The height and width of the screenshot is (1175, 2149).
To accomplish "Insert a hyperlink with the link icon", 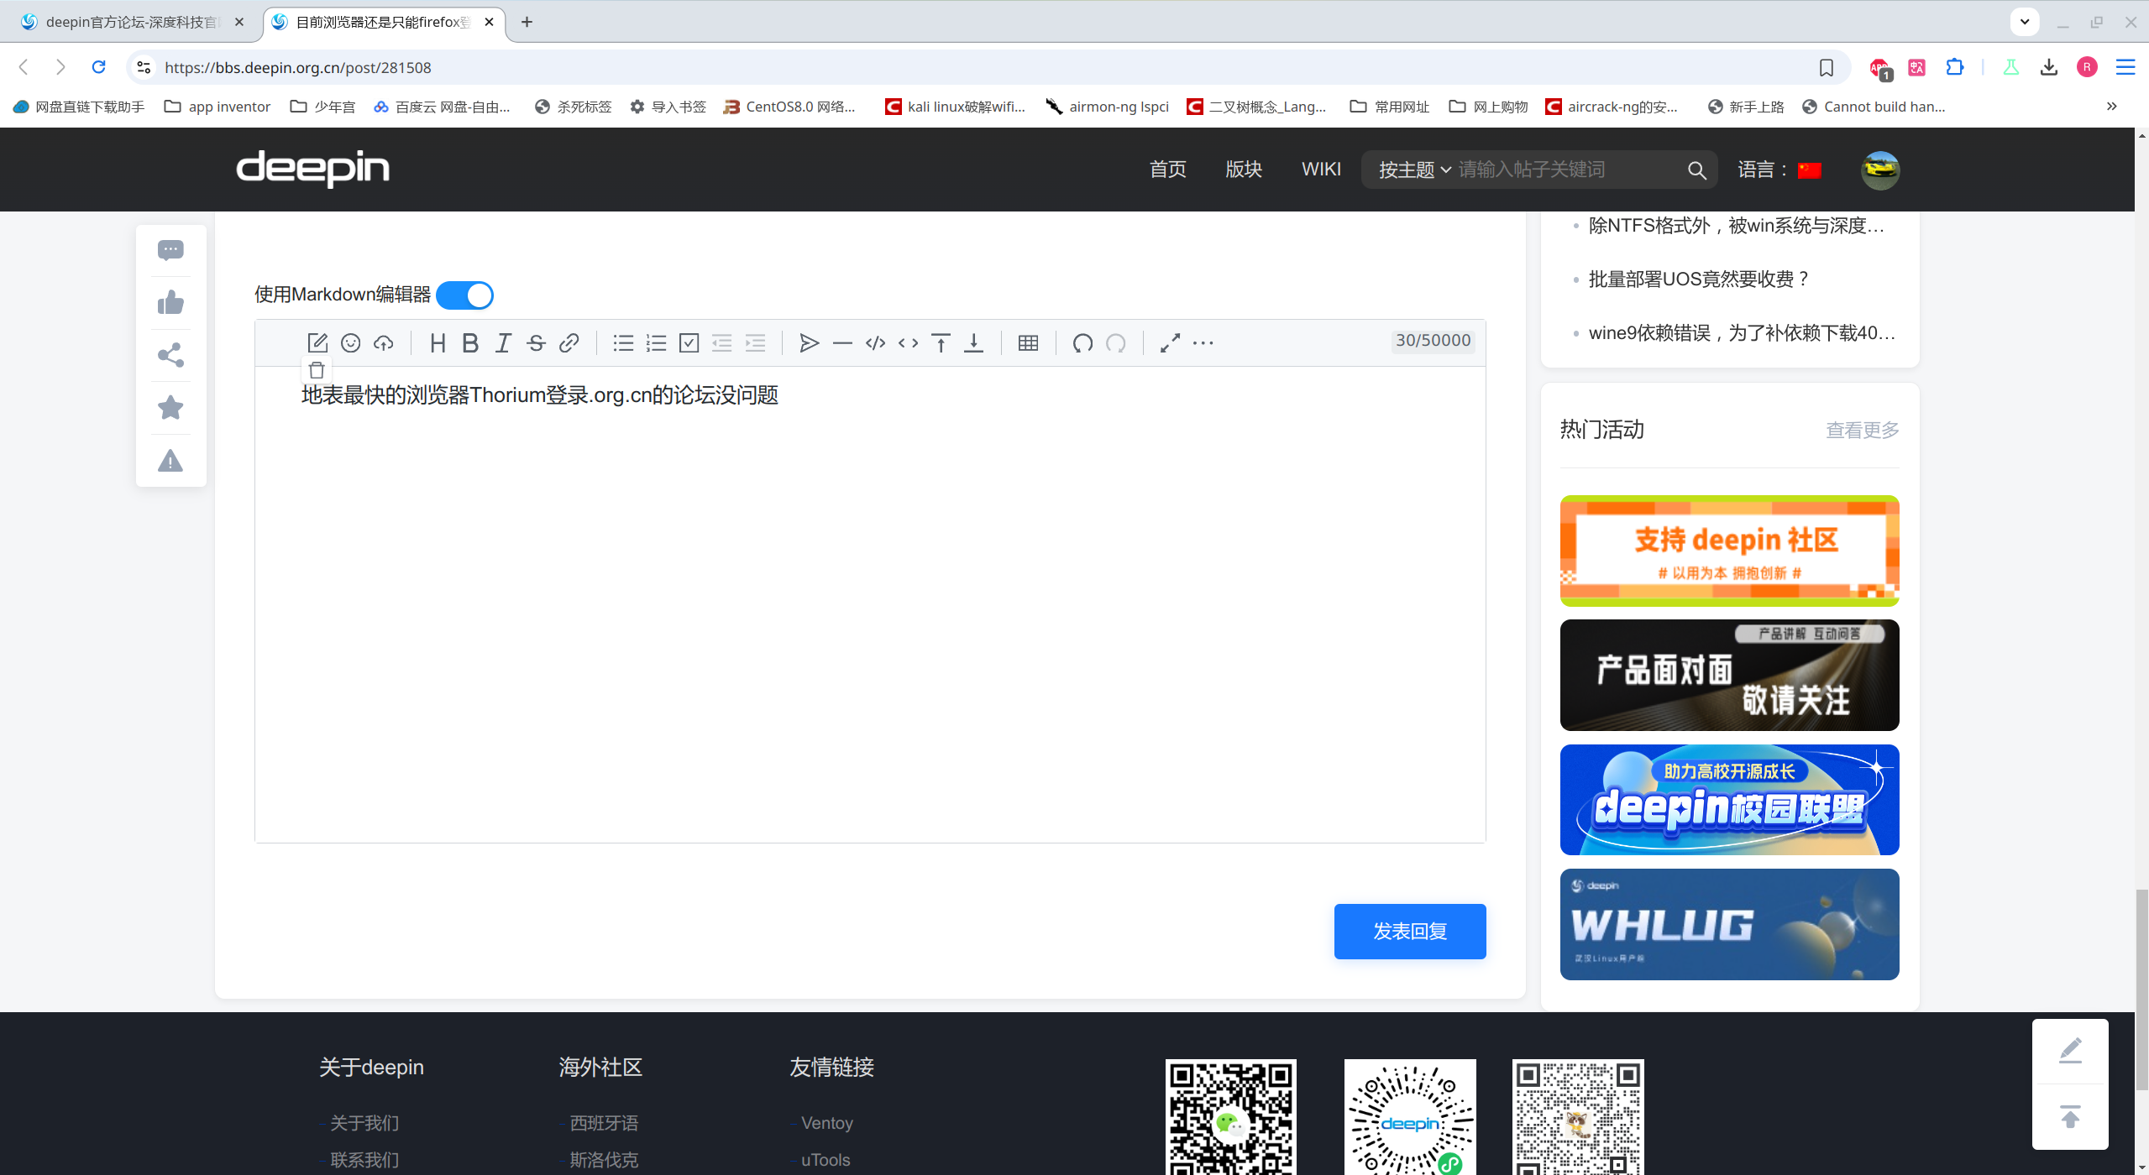I will pyautogui.click(x=569, y=342).
